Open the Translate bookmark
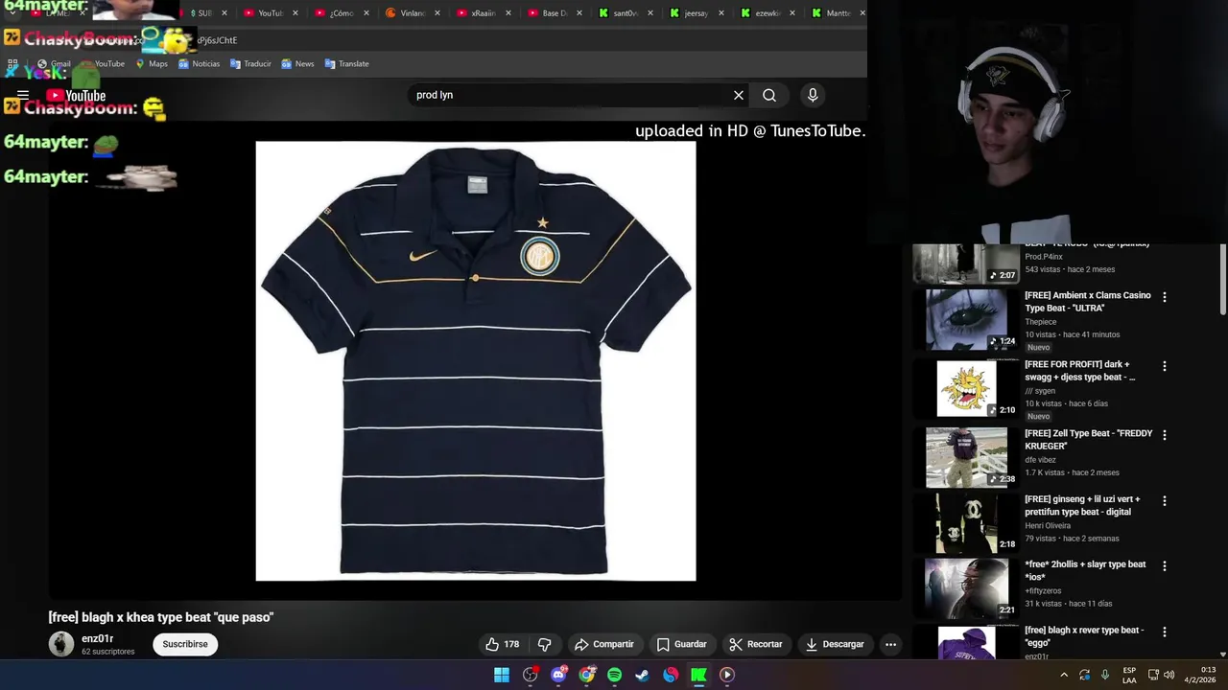1228x690 pixels. click(x=346, y=64)
